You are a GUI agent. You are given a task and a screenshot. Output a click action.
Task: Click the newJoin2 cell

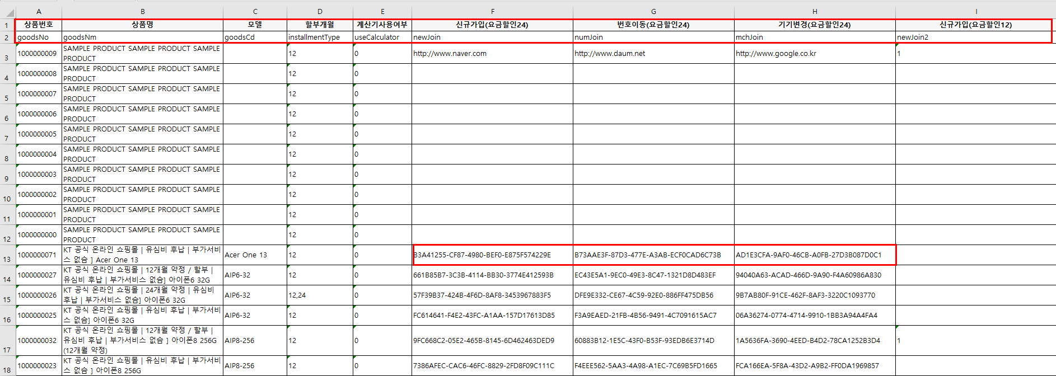[975, 37]
